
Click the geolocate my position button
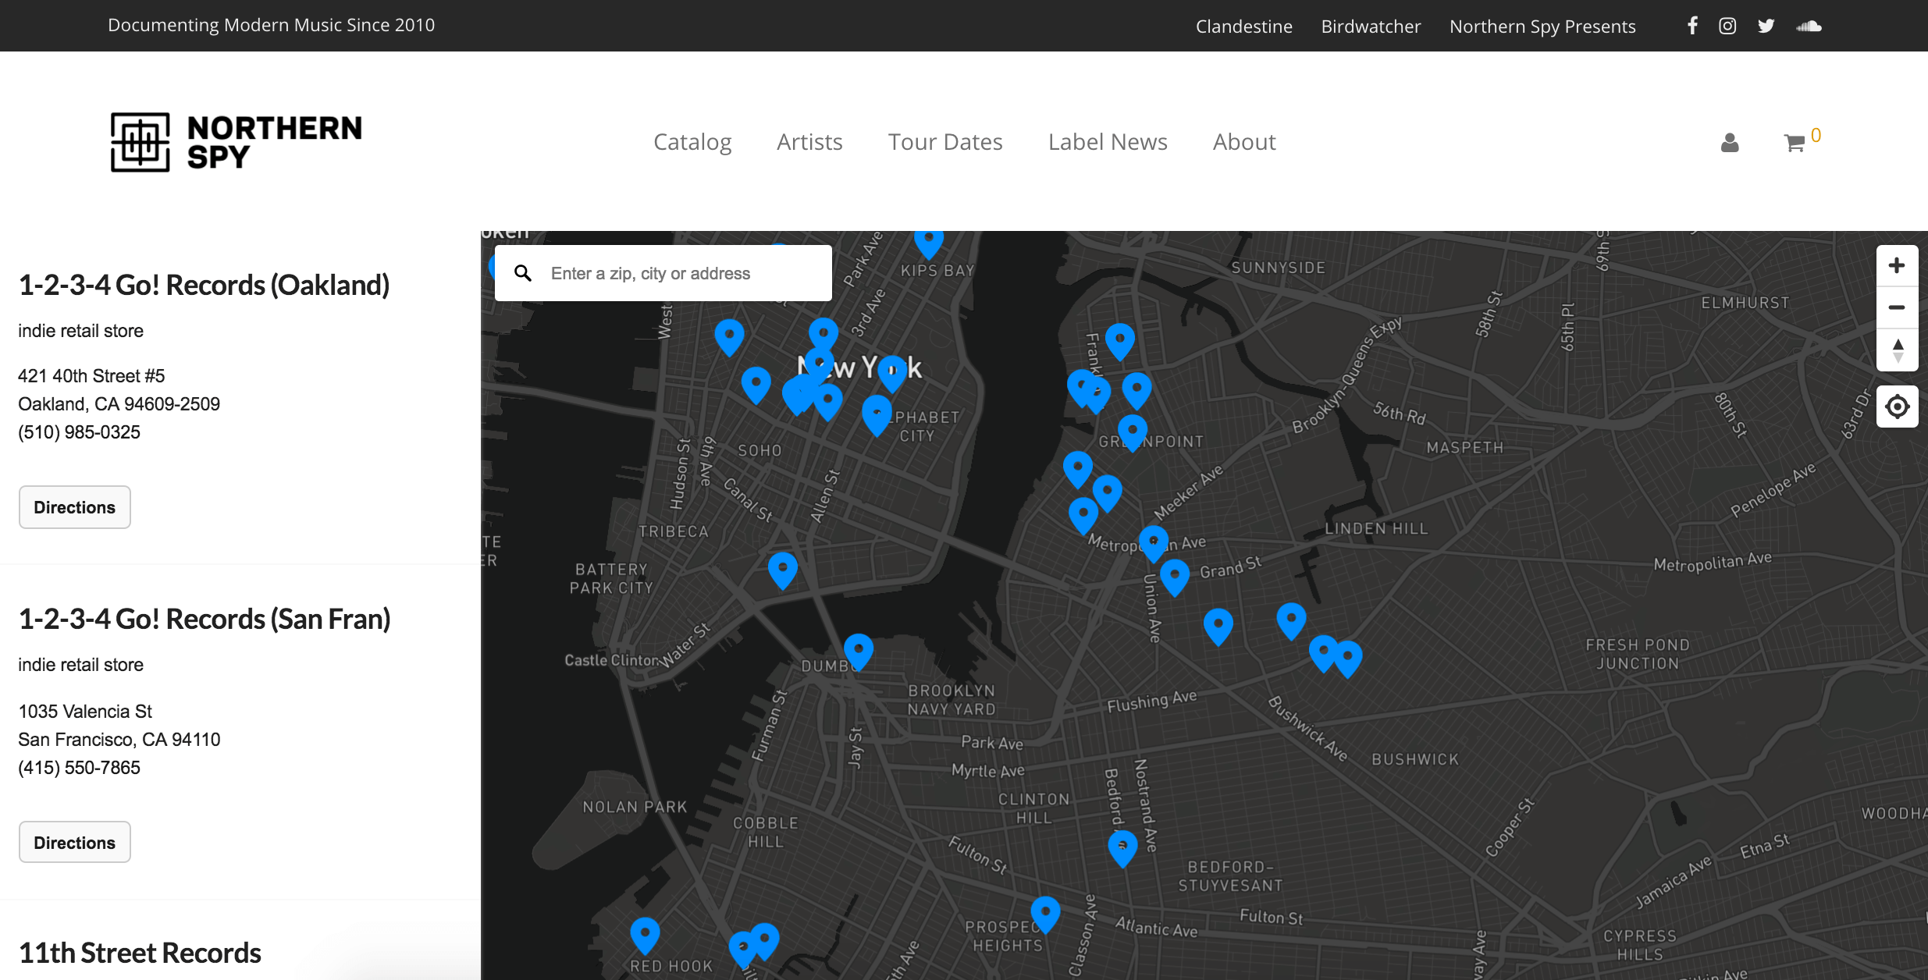tap(1897, 407)
